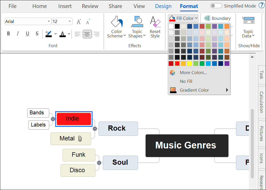Screen dimensions: 266x190
Task: Increase the font size with Grow Font
Action: 78,22
